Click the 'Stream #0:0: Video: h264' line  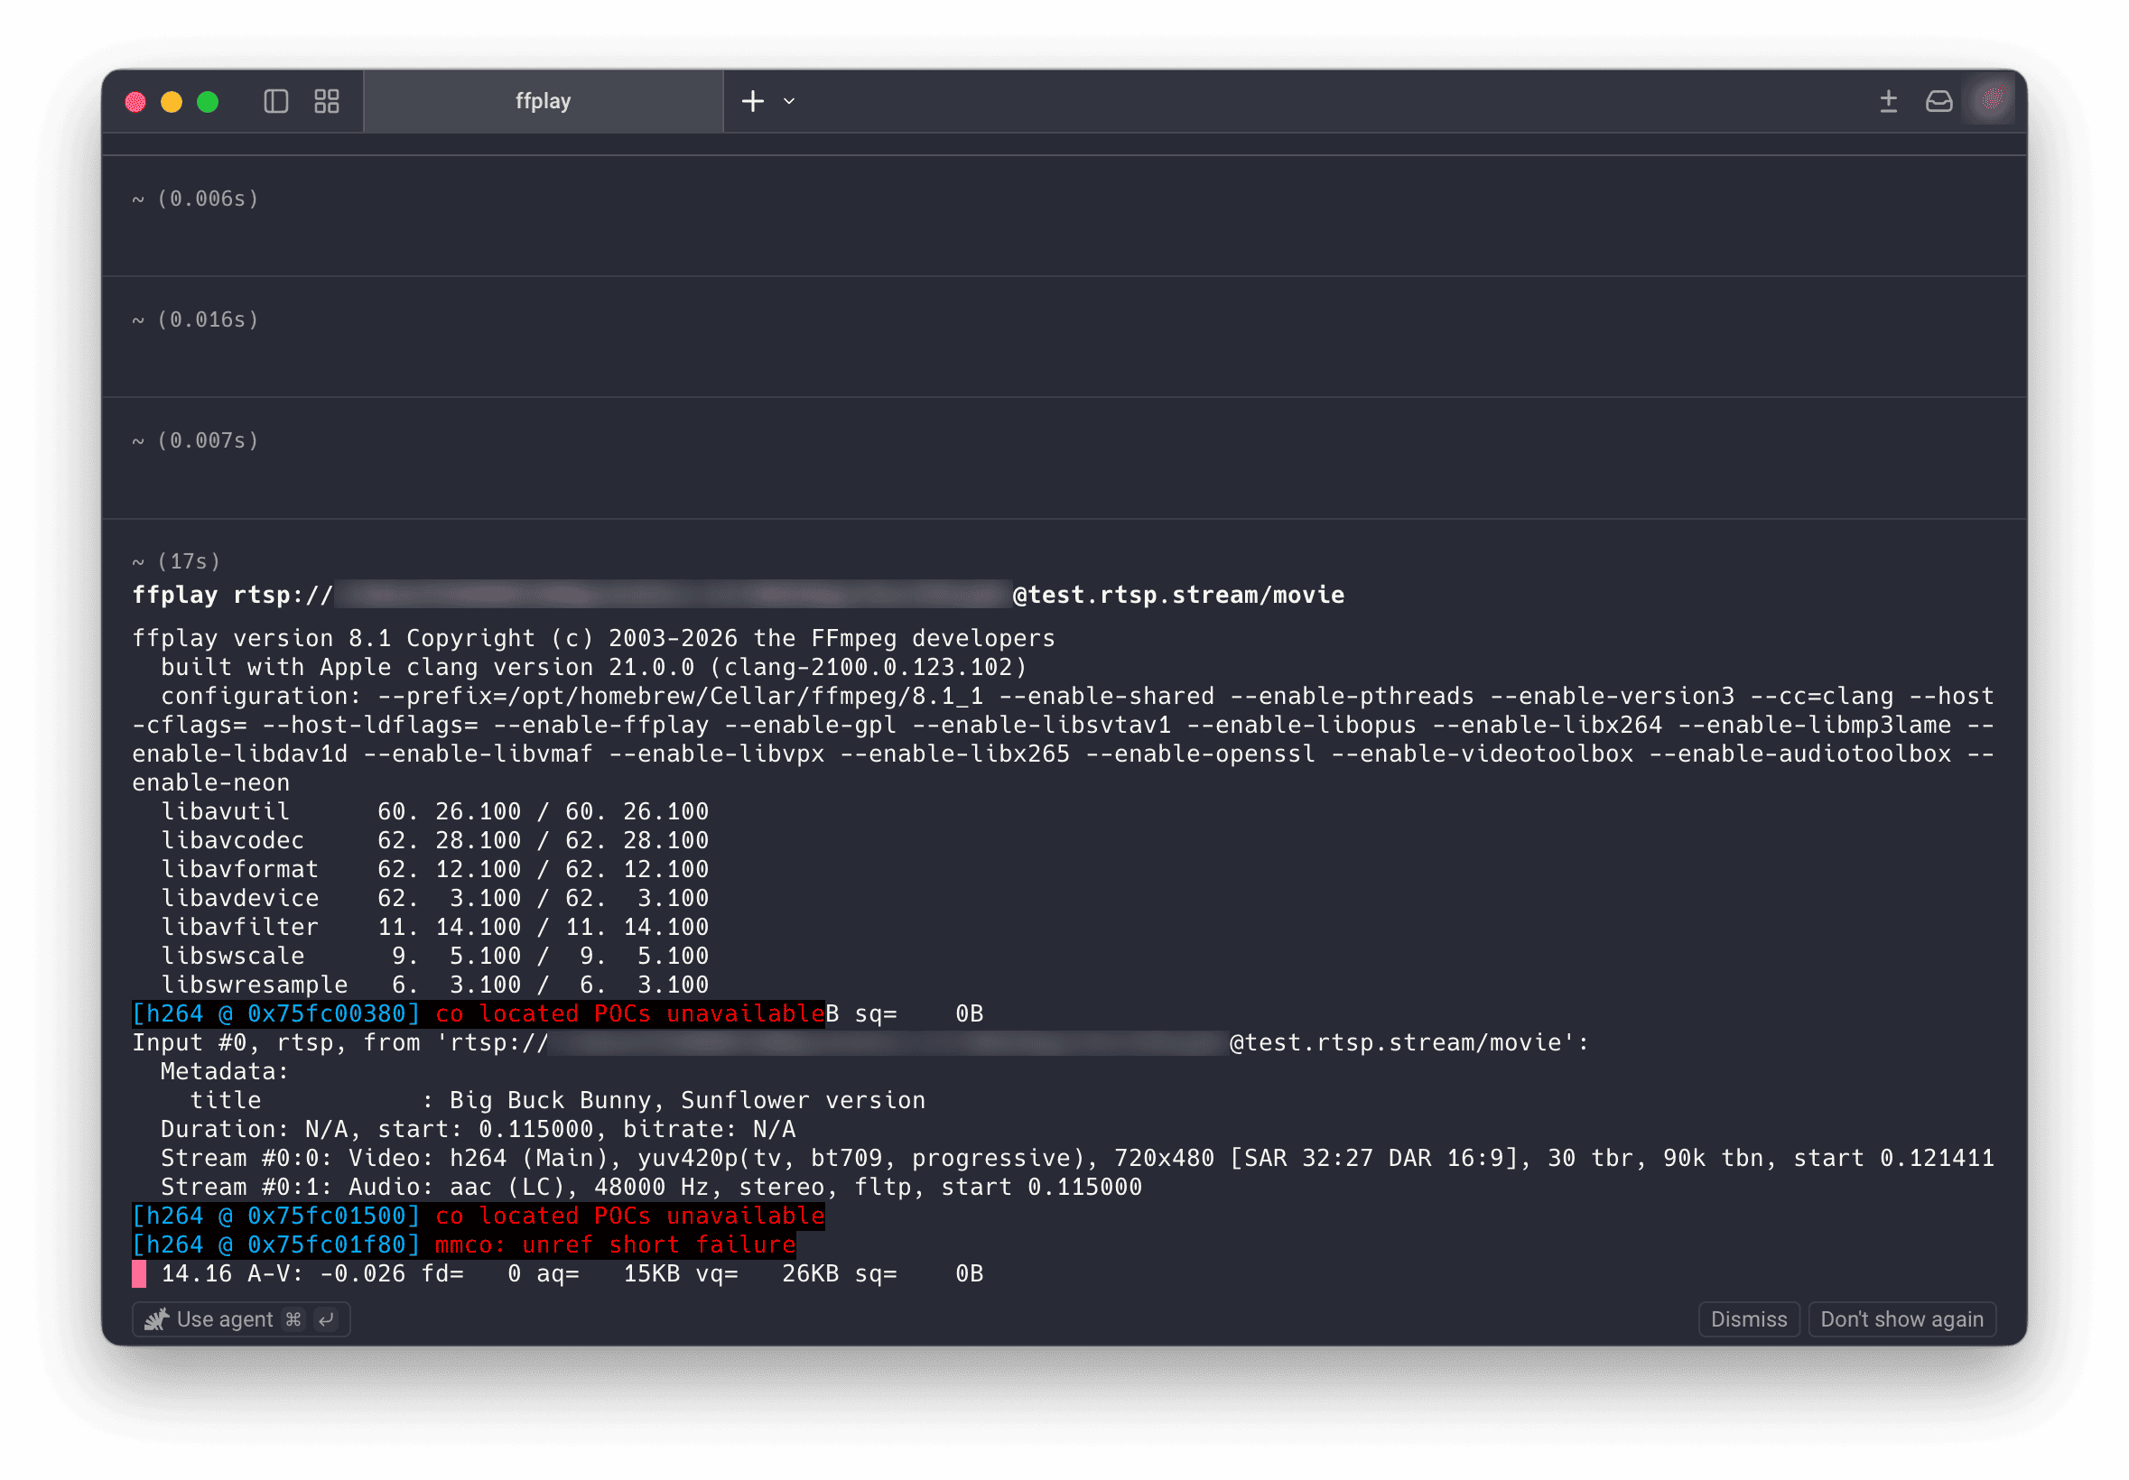(x=1076, y=1159)
